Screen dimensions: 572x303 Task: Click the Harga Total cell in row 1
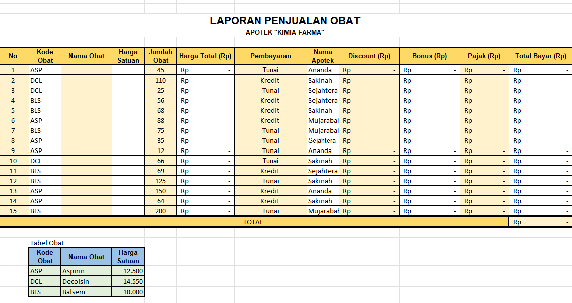[205, 70]
